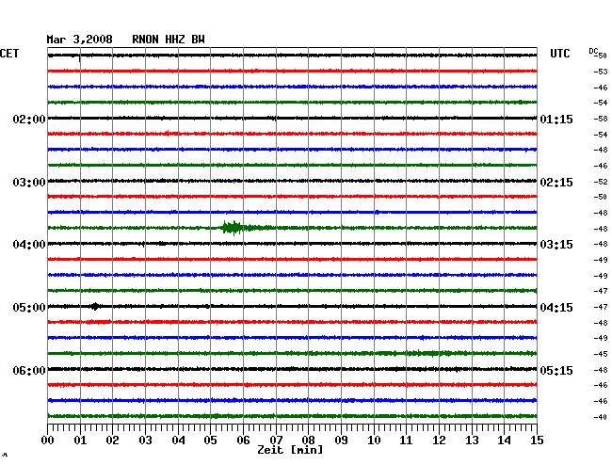612x465 pixels.
Task: Click the DC offset value -45
Action: [601, 354]
